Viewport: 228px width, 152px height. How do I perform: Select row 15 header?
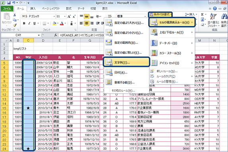tap(4, 108)
